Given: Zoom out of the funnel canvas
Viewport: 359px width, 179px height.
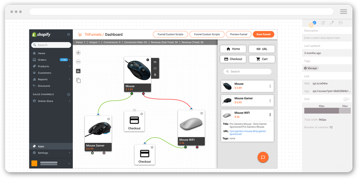Looking at the screenshot, I should coord(78,62).
